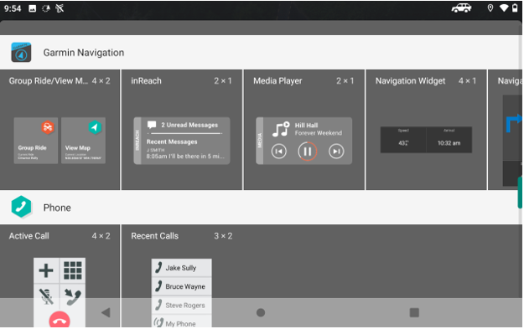The width and height of the screenshot is (524, 329).
Task: Select Bruce Wayne in Recent Calls
Action: (181, 286)
